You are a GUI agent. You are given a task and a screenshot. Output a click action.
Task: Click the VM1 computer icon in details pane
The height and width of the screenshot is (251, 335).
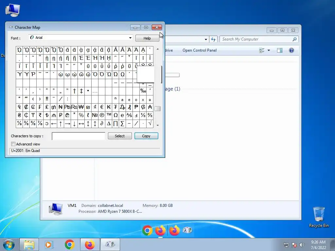[56, 209]
